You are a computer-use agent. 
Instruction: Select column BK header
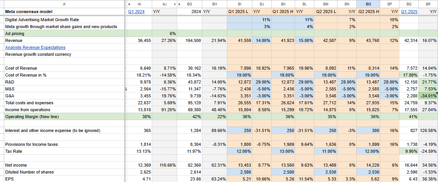pyautogui.click(x=283, y=4)
